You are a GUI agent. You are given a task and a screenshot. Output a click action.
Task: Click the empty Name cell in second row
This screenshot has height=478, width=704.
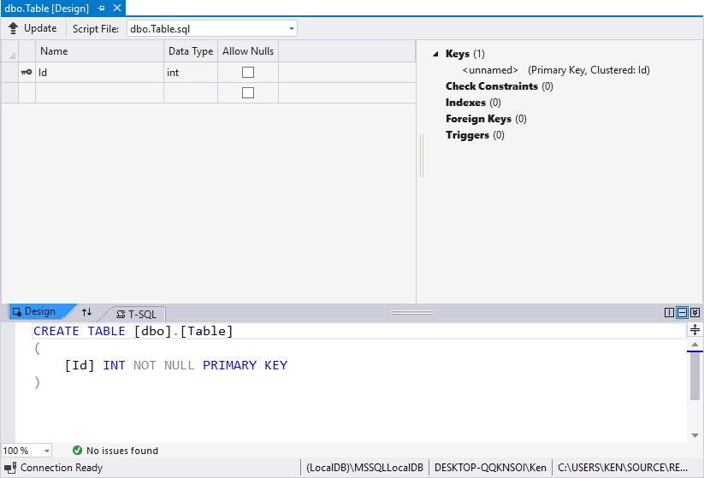(100, 93)
